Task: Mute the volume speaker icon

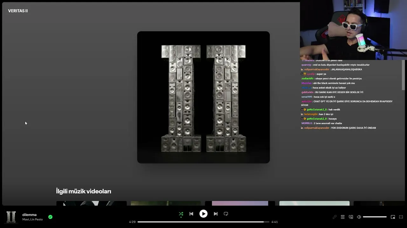Action: pyautogui.click(x=359, y=217)
